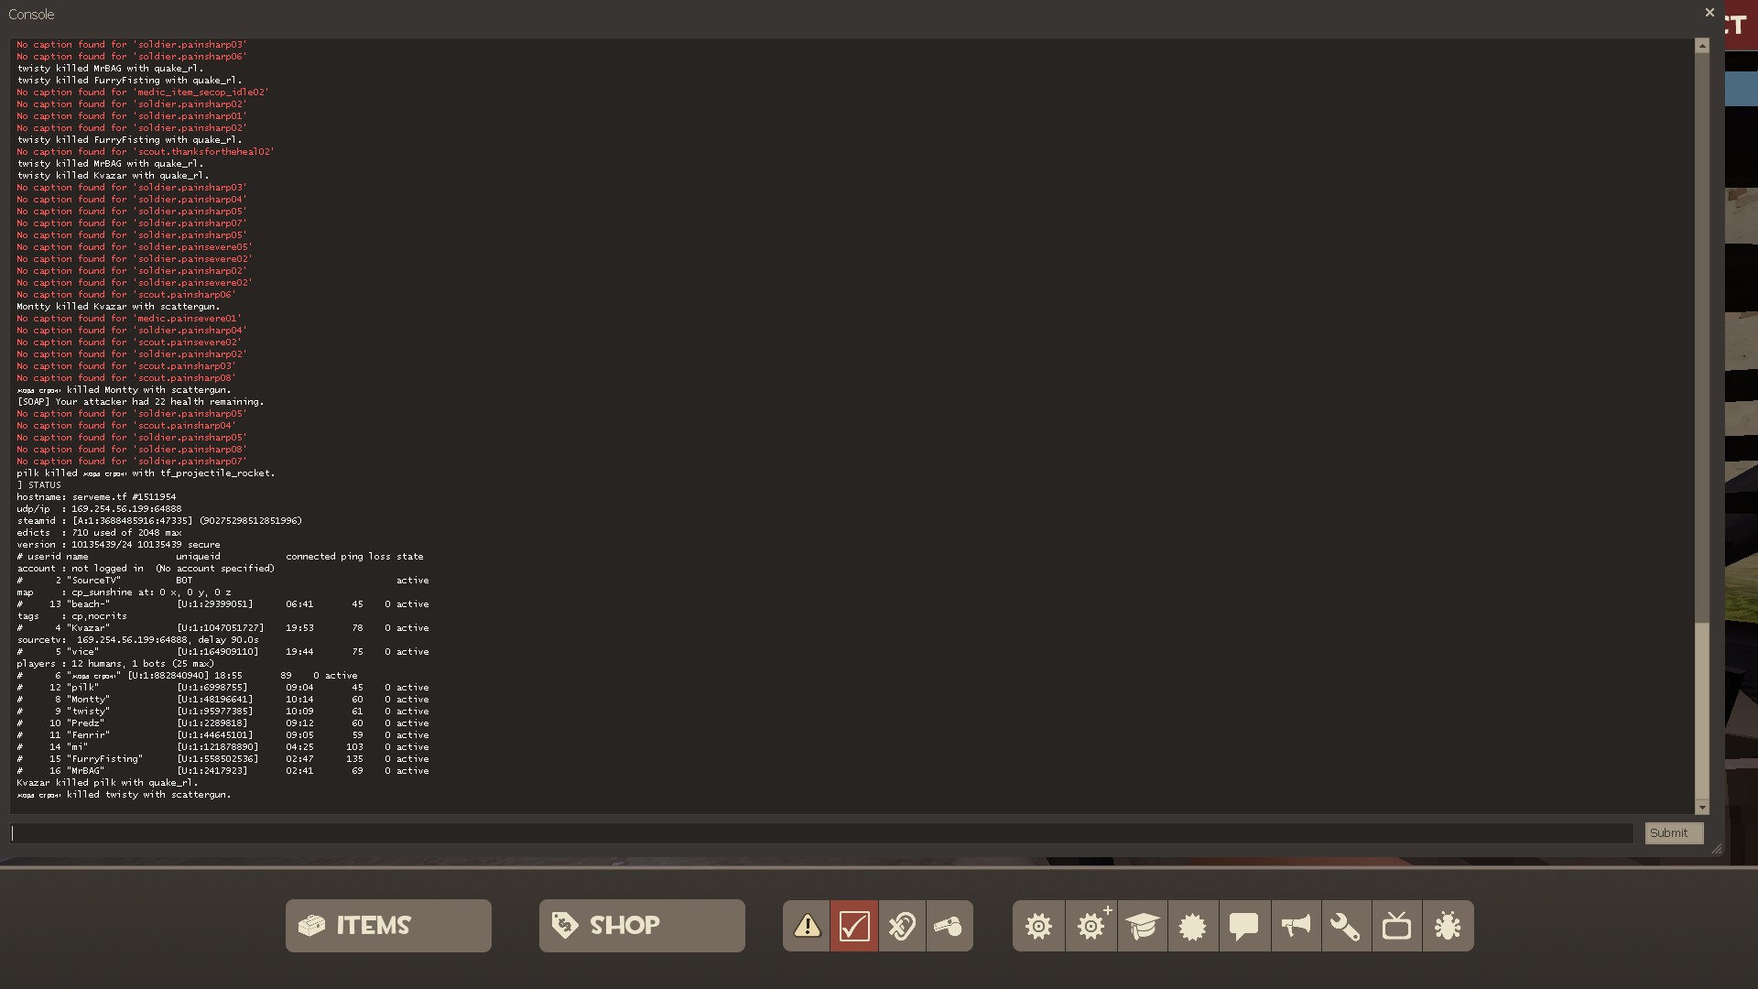
Task: Toggle the red checkmark quest icon
Action: pos(854,926)
